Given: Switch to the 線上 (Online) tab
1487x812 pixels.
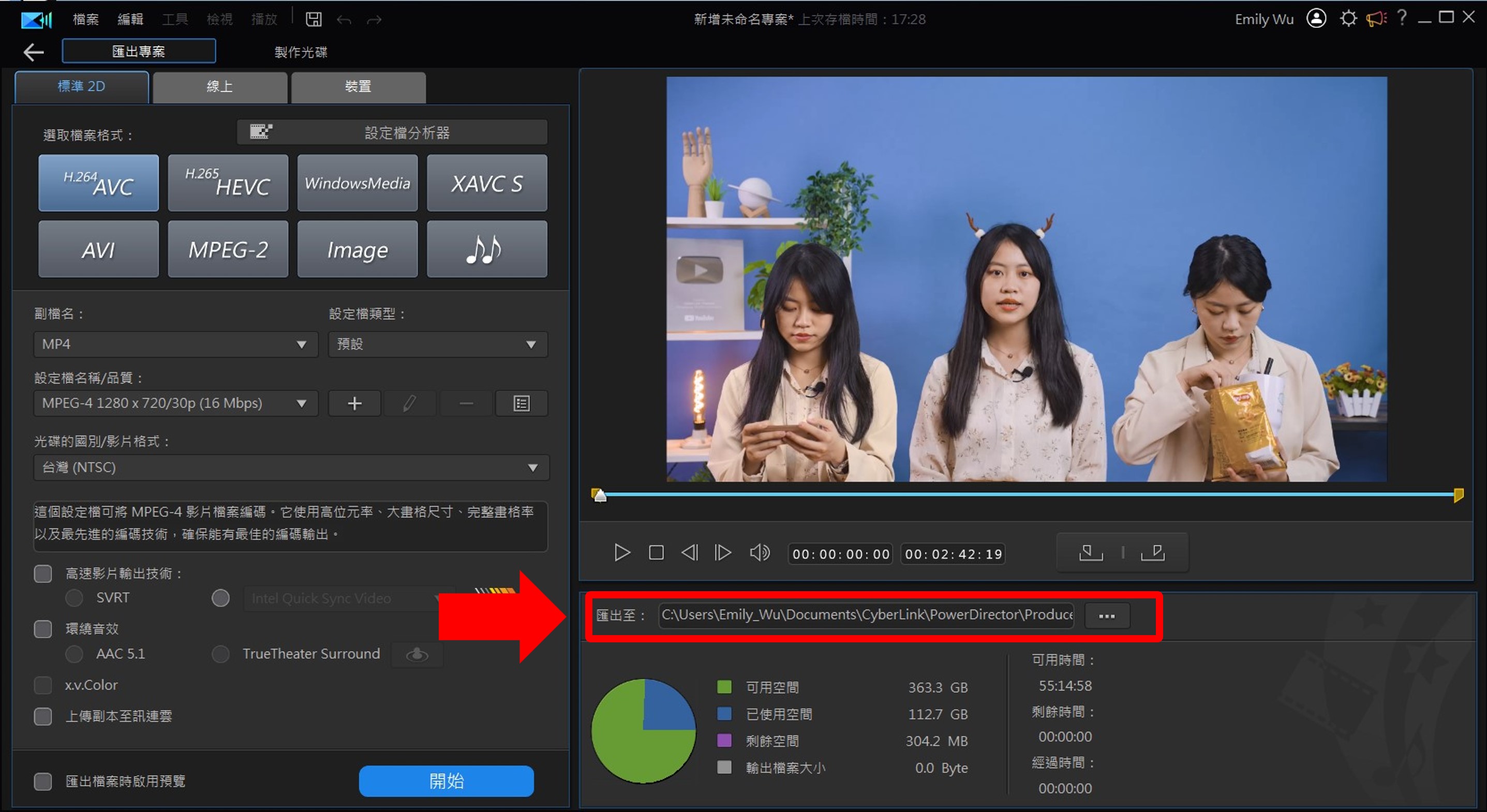Looking at the screenshot, I should point(220,86).
